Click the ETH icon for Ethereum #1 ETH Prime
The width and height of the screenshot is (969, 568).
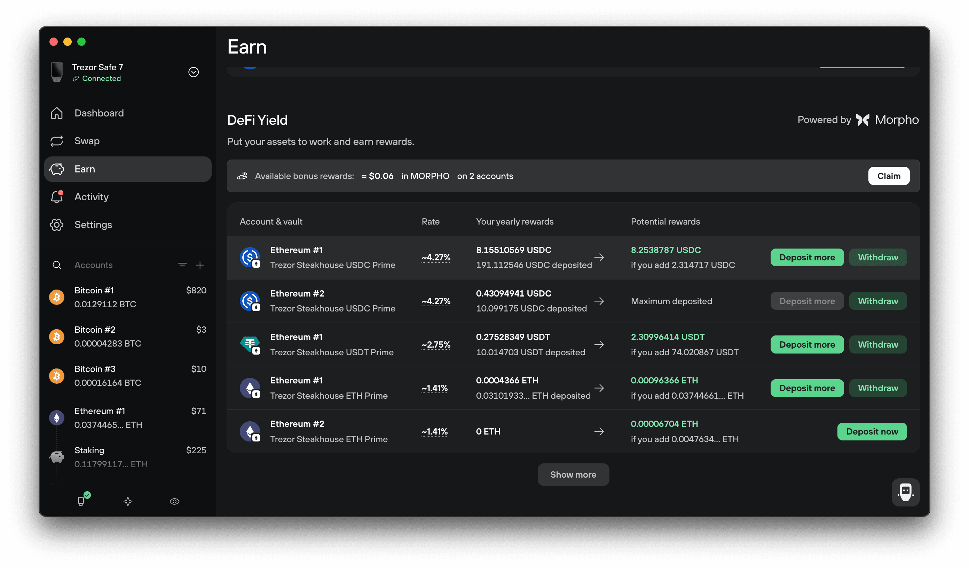250,388
